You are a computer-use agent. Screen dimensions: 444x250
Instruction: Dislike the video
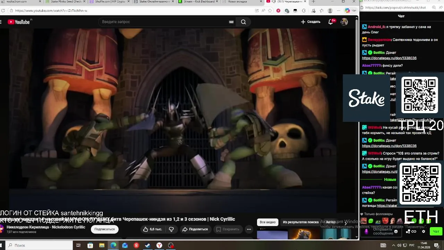click(x=171, y=229)
